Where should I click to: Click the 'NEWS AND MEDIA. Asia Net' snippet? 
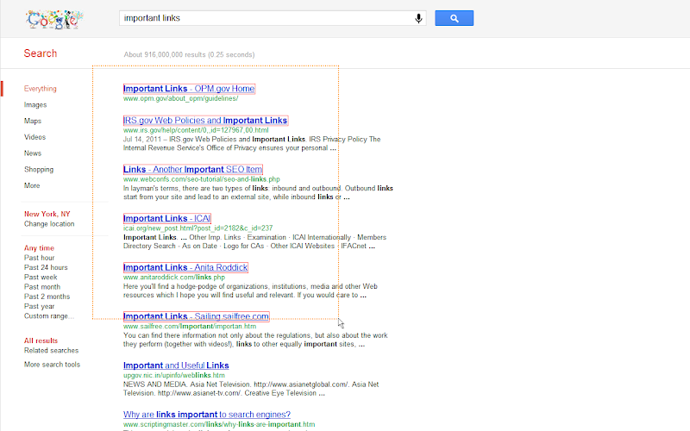coord(251,389)
